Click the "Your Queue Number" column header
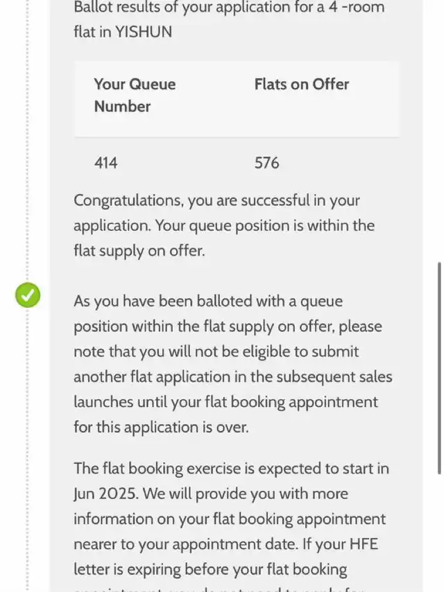The height and width of the screenshot is (592, 444). click(135, 95)
